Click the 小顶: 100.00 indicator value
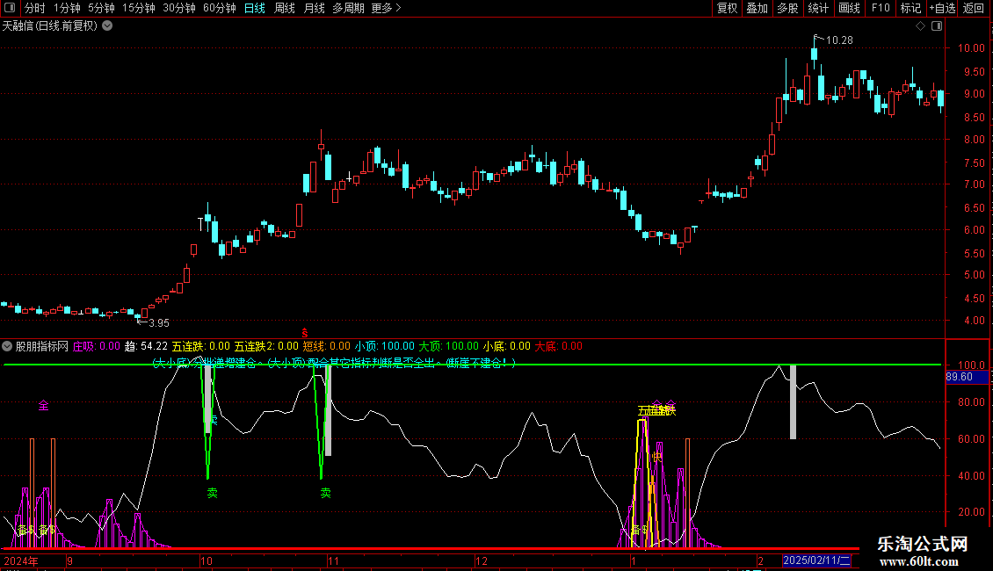This screenshot has height=571, width=993. [x=384, y=346]
